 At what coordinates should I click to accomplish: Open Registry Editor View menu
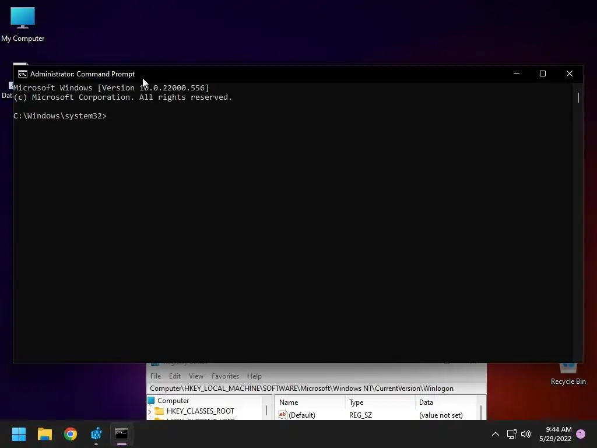click(196, 376)
